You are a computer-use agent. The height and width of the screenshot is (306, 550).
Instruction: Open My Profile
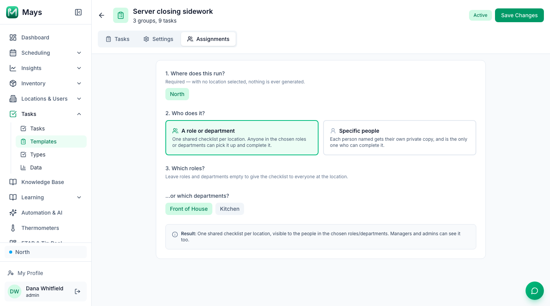coord(46,273)
